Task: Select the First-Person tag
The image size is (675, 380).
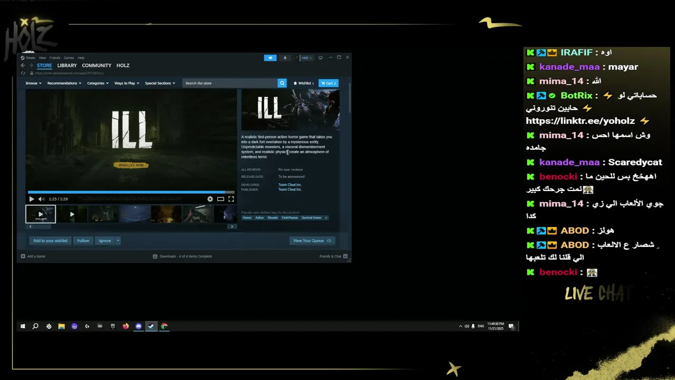Action: [290, 217]
